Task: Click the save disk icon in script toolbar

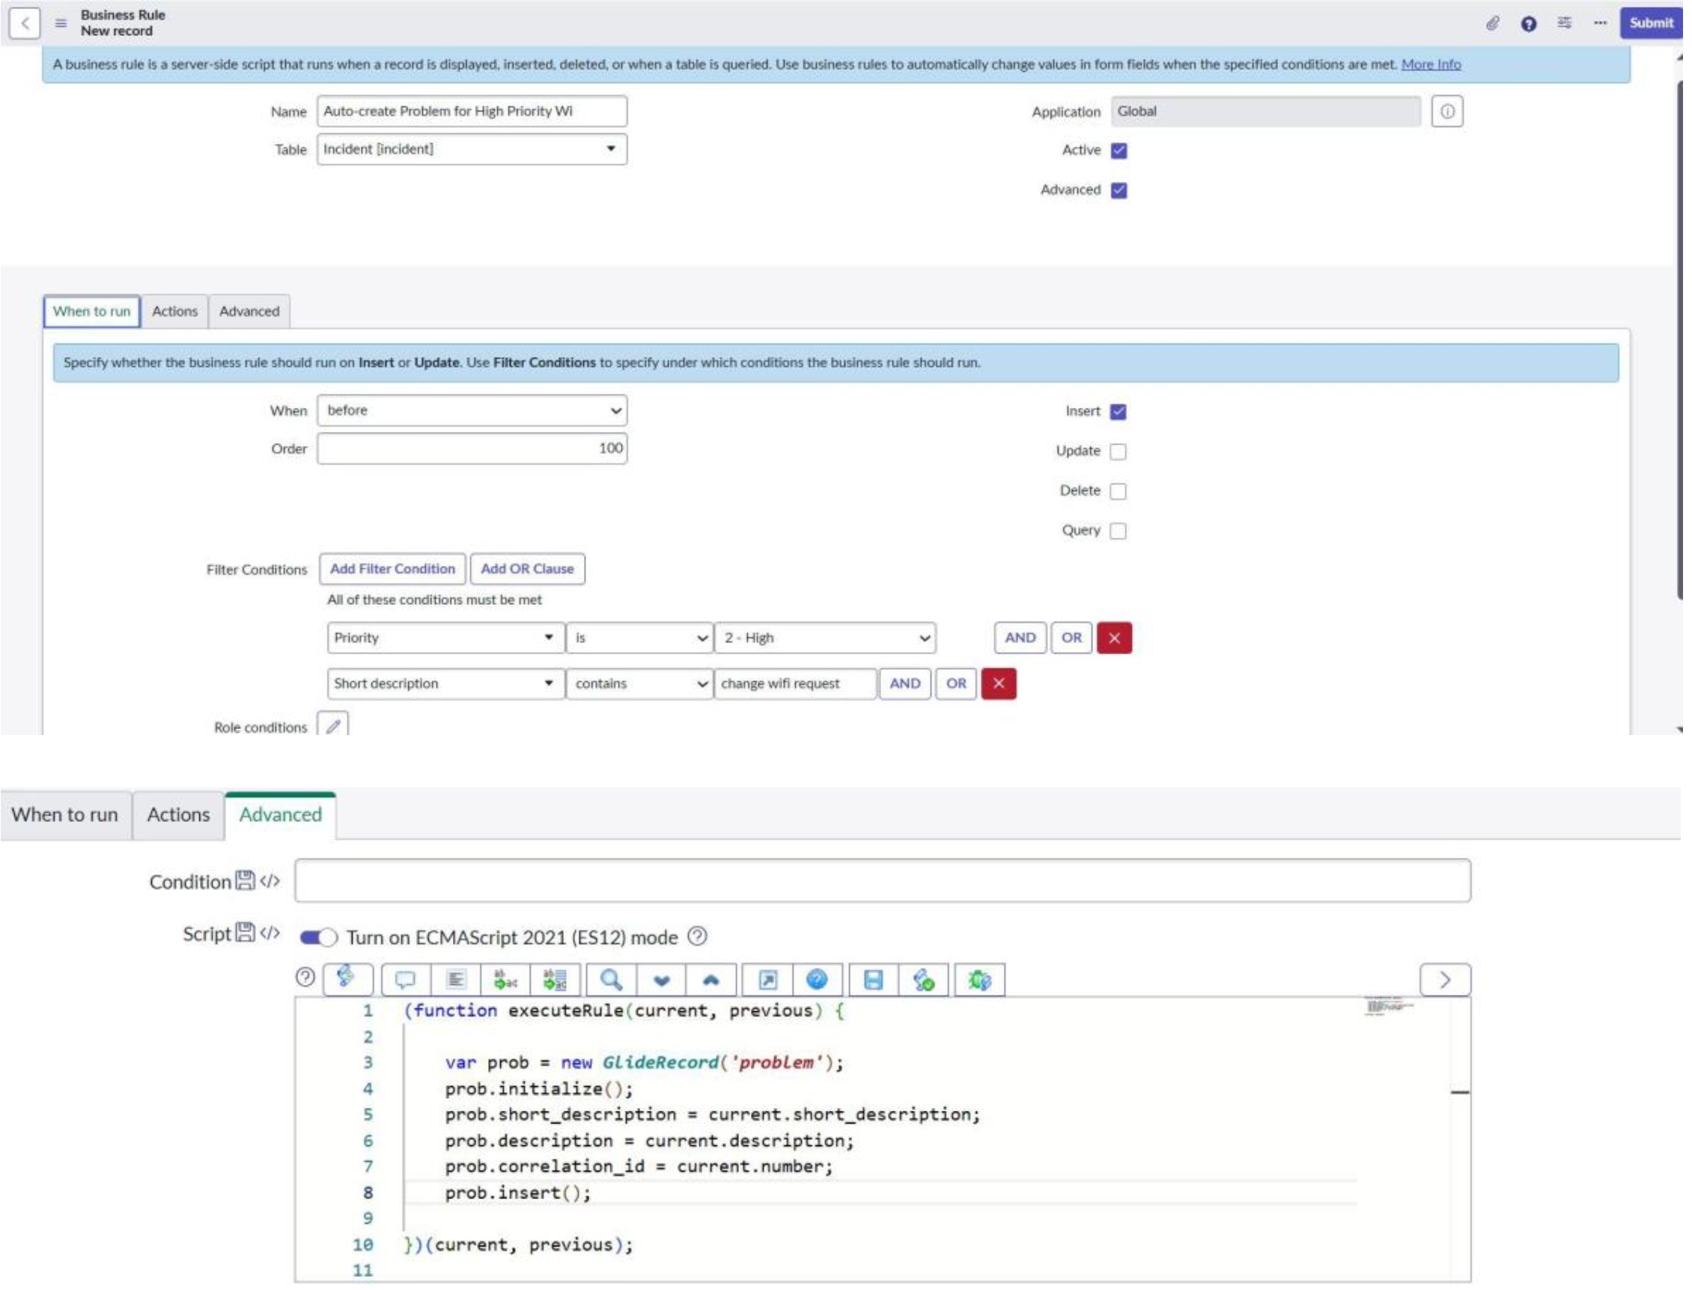Action: coord(873,979)
